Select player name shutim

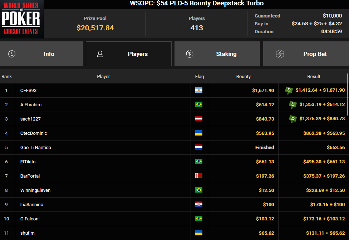click(28, 233)
